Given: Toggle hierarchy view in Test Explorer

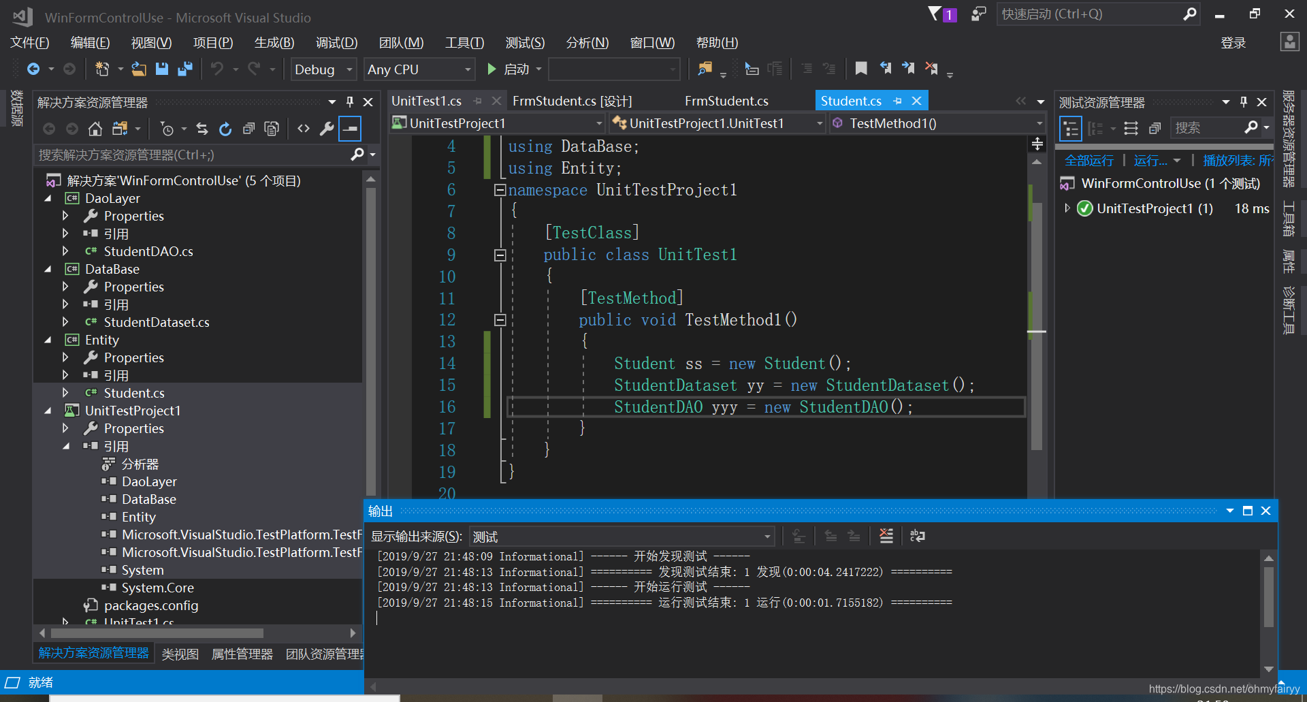Looking at the screenshot, I should coord(1071,128).
